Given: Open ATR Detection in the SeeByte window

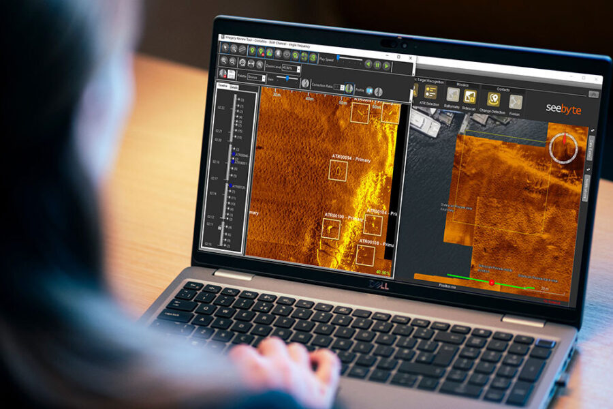Looking at the screenshot, I should [431, 91].
